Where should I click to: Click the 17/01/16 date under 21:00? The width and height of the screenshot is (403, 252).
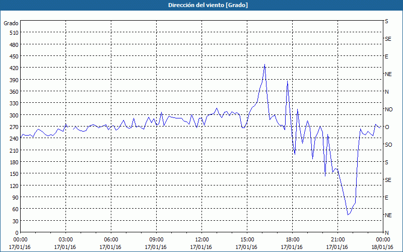(x=337, y=247)
